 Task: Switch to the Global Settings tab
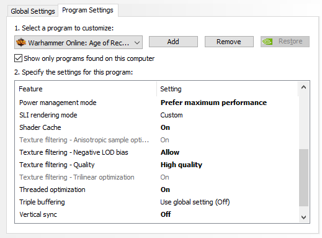33,11
